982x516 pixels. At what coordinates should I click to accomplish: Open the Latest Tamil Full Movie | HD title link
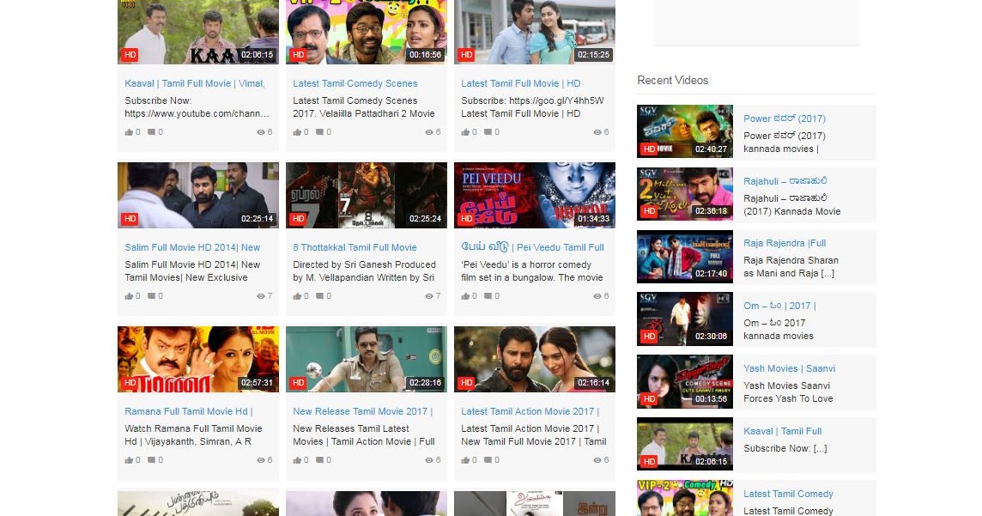(x=520, y=83)
